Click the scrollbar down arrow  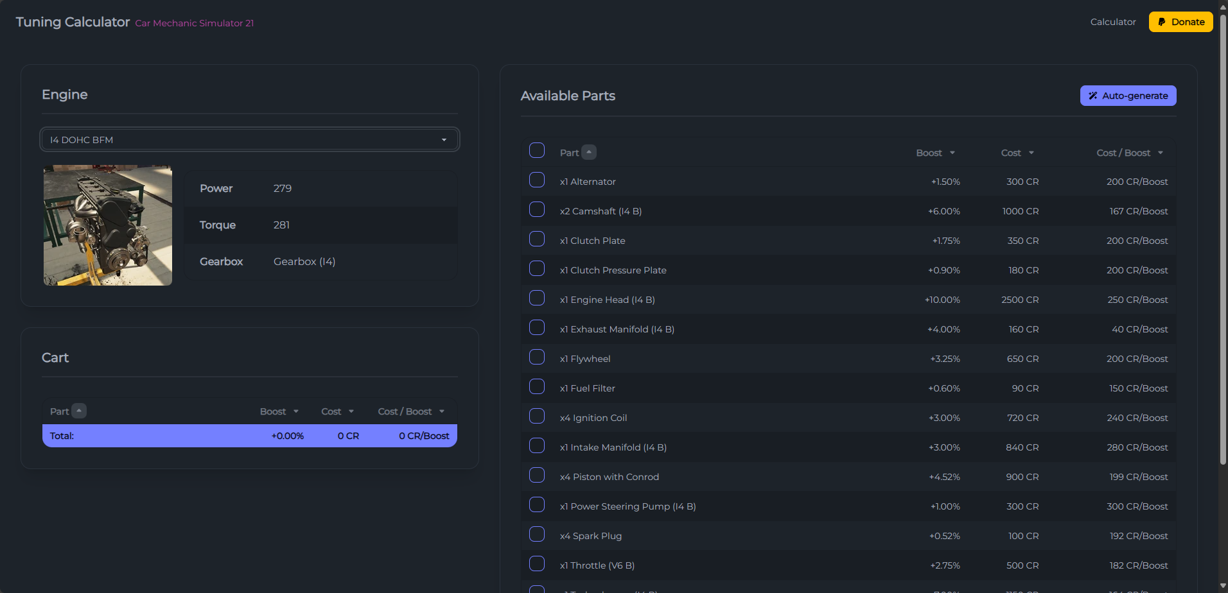[x=1223, y=587]
